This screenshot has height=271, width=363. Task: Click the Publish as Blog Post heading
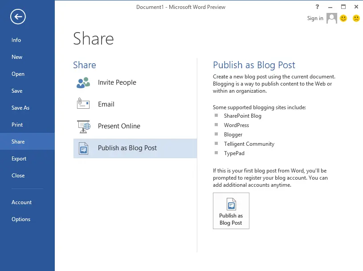click(x=254, y=65)
